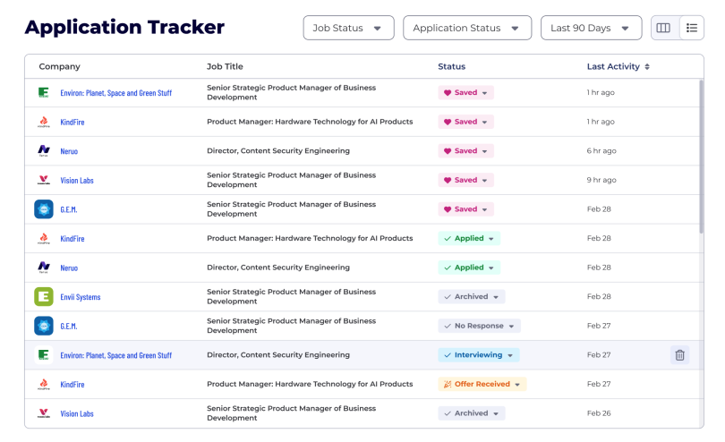725x442 pixels.
Task: Open Saved status dropdown for Vision Labs row
Action: [x=465, y=180]
